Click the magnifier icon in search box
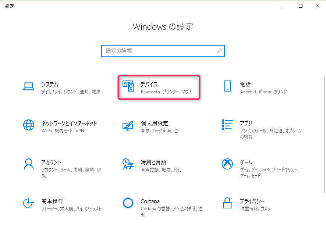The width and height of the screenshot is (326, 229). coord(219,51)
